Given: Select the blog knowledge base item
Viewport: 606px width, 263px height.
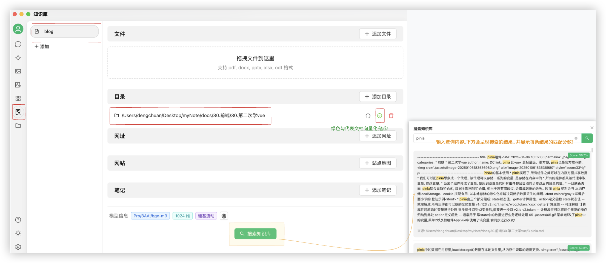Looking at the screenshot, I should click(65, 32).
